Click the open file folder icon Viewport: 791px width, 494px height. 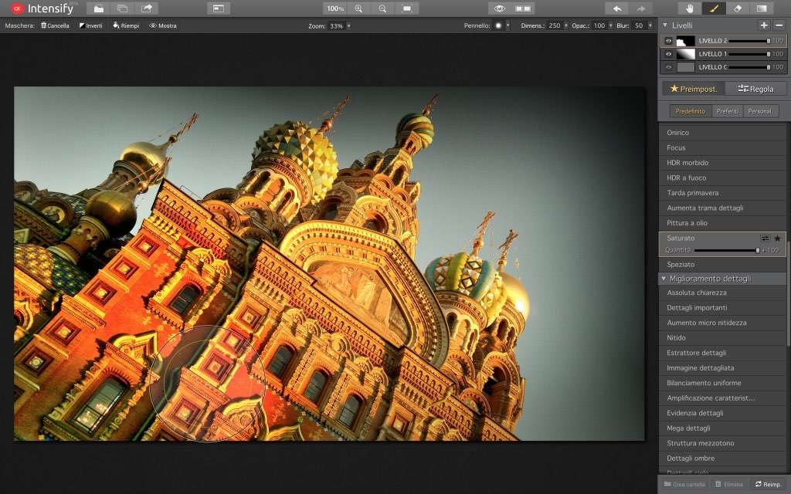pos(98,8)
